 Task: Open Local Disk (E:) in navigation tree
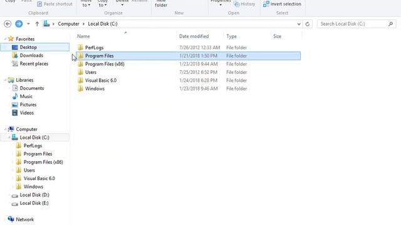(x=34, y=202)
